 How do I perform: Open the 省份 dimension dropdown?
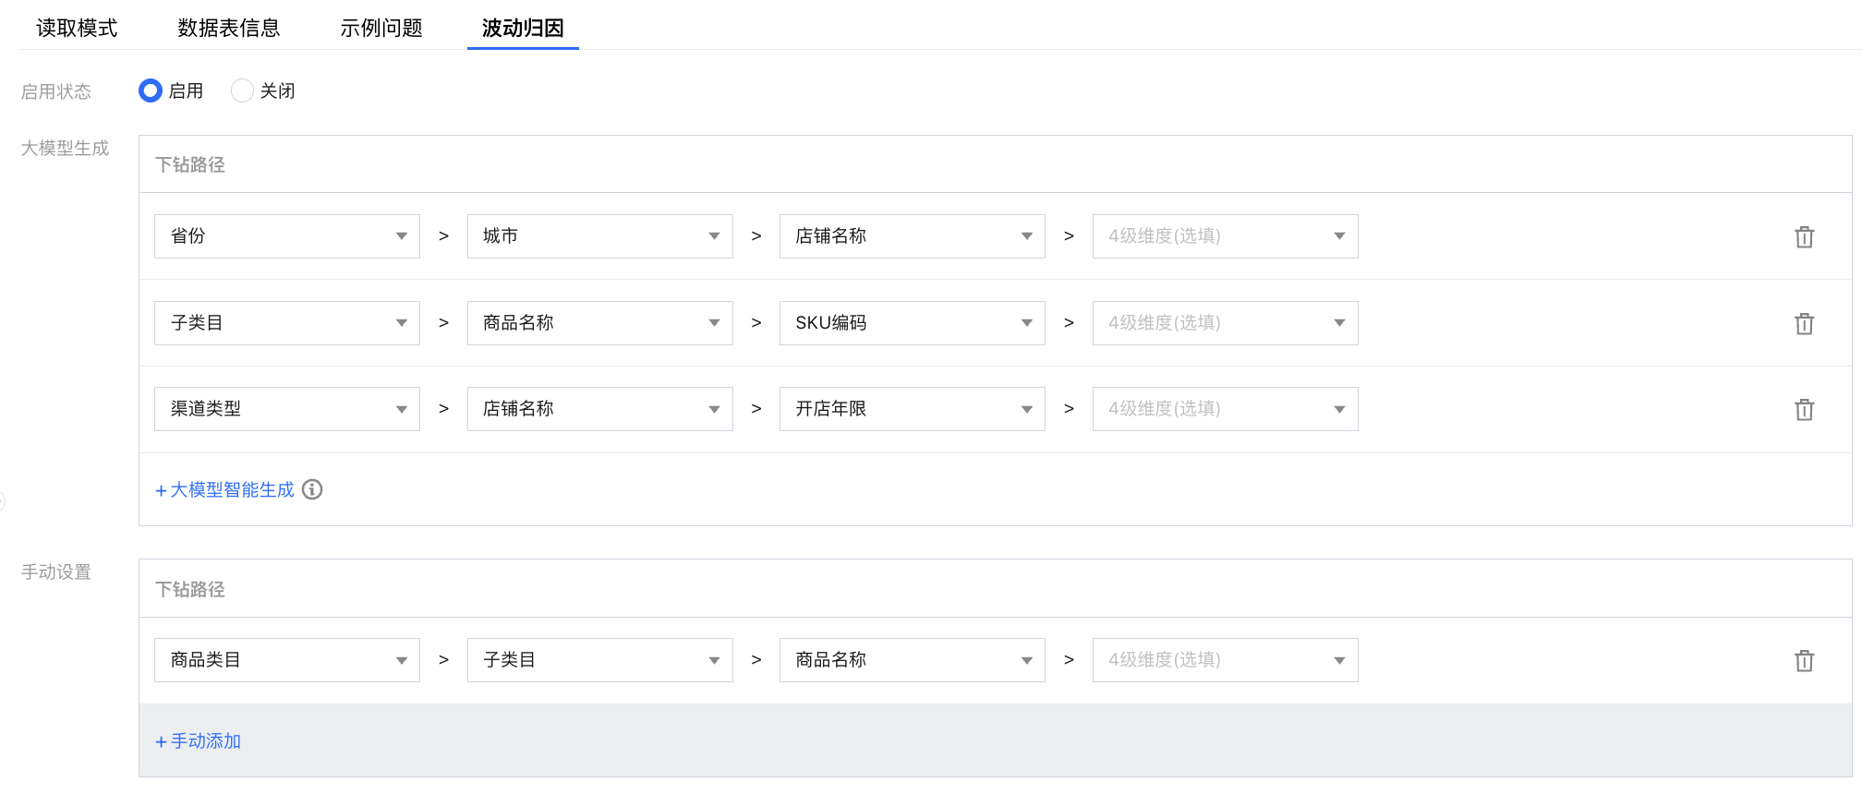coord(286,236)
